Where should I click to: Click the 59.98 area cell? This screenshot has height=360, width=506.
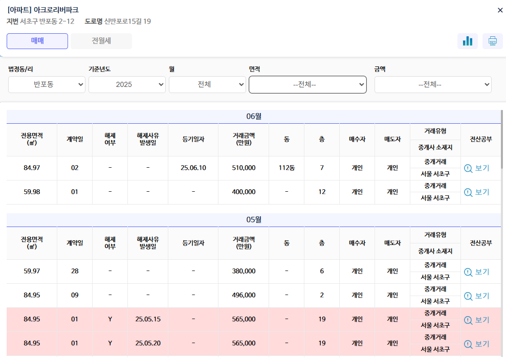coord(32,192)
